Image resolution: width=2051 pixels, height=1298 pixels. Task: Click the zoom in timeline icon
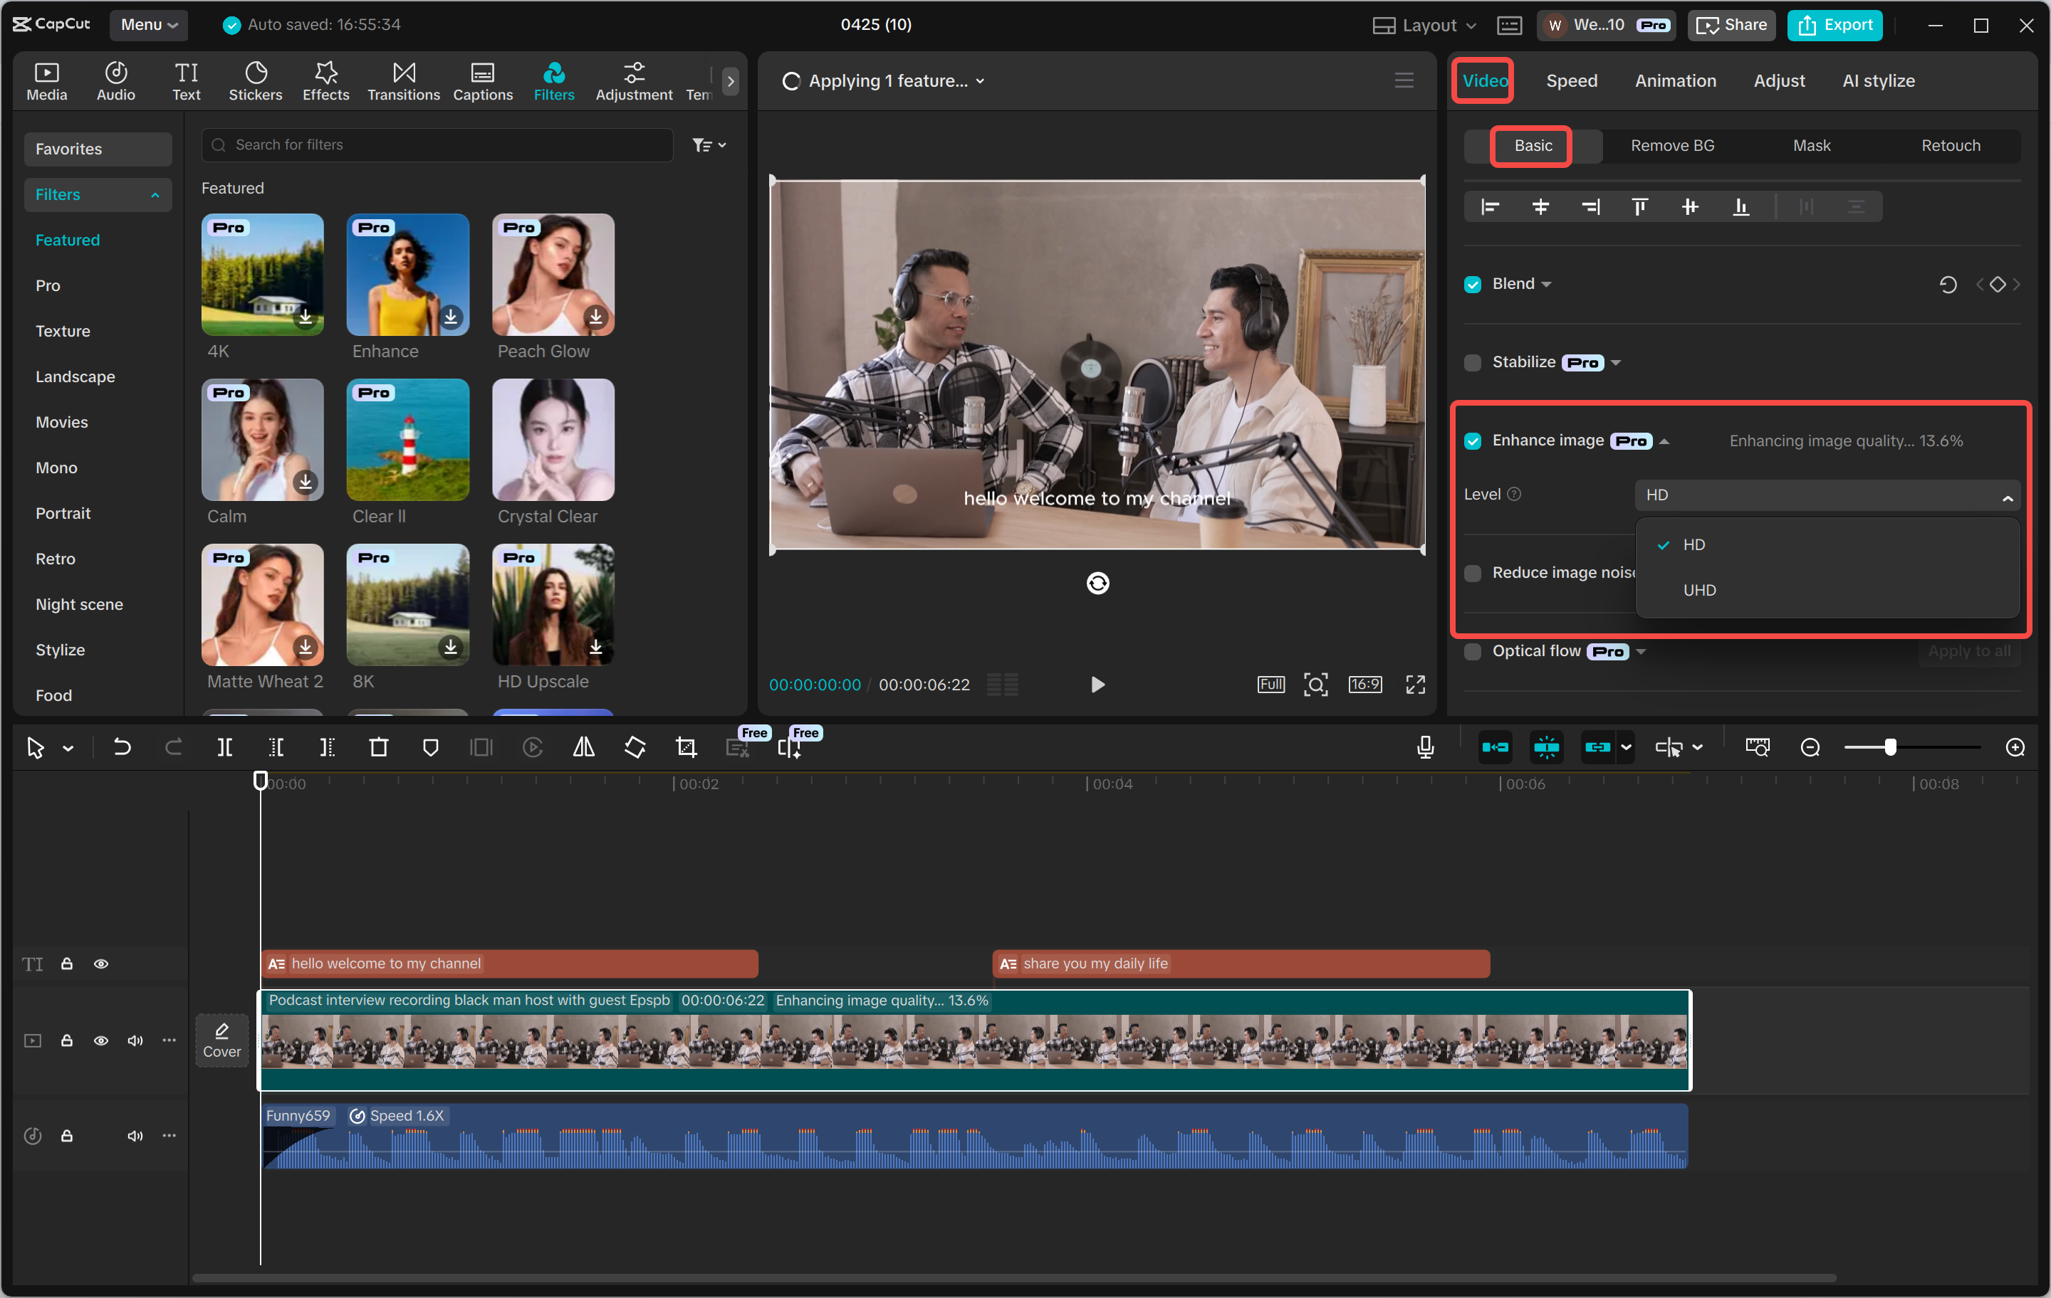click(2015, 748)
